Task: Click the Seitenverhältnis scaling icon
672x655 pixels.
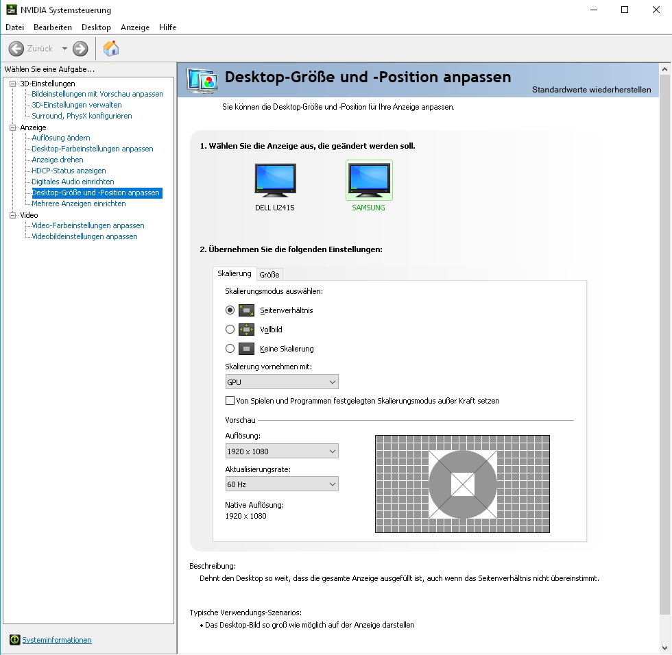Action: (x=246, y=310)
